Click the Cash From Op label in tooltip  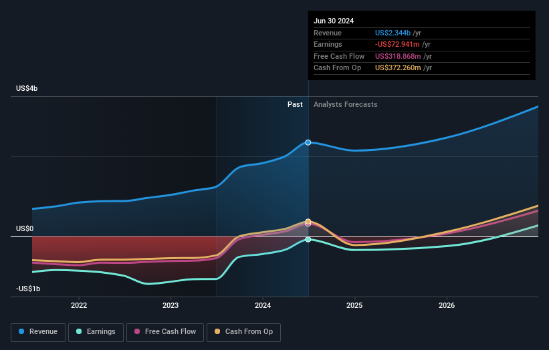337,68
